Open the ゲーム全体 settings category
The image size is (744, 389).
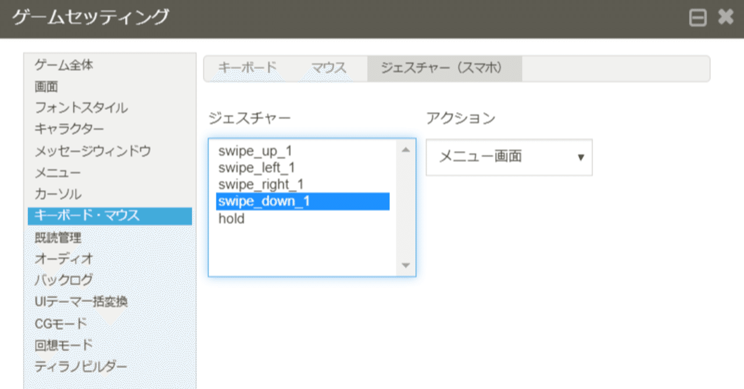(x=61, y=65)
